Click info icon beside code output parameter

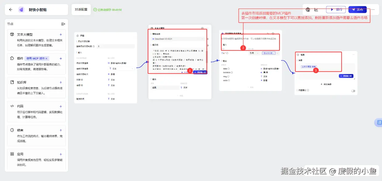(x=229, y=81)
